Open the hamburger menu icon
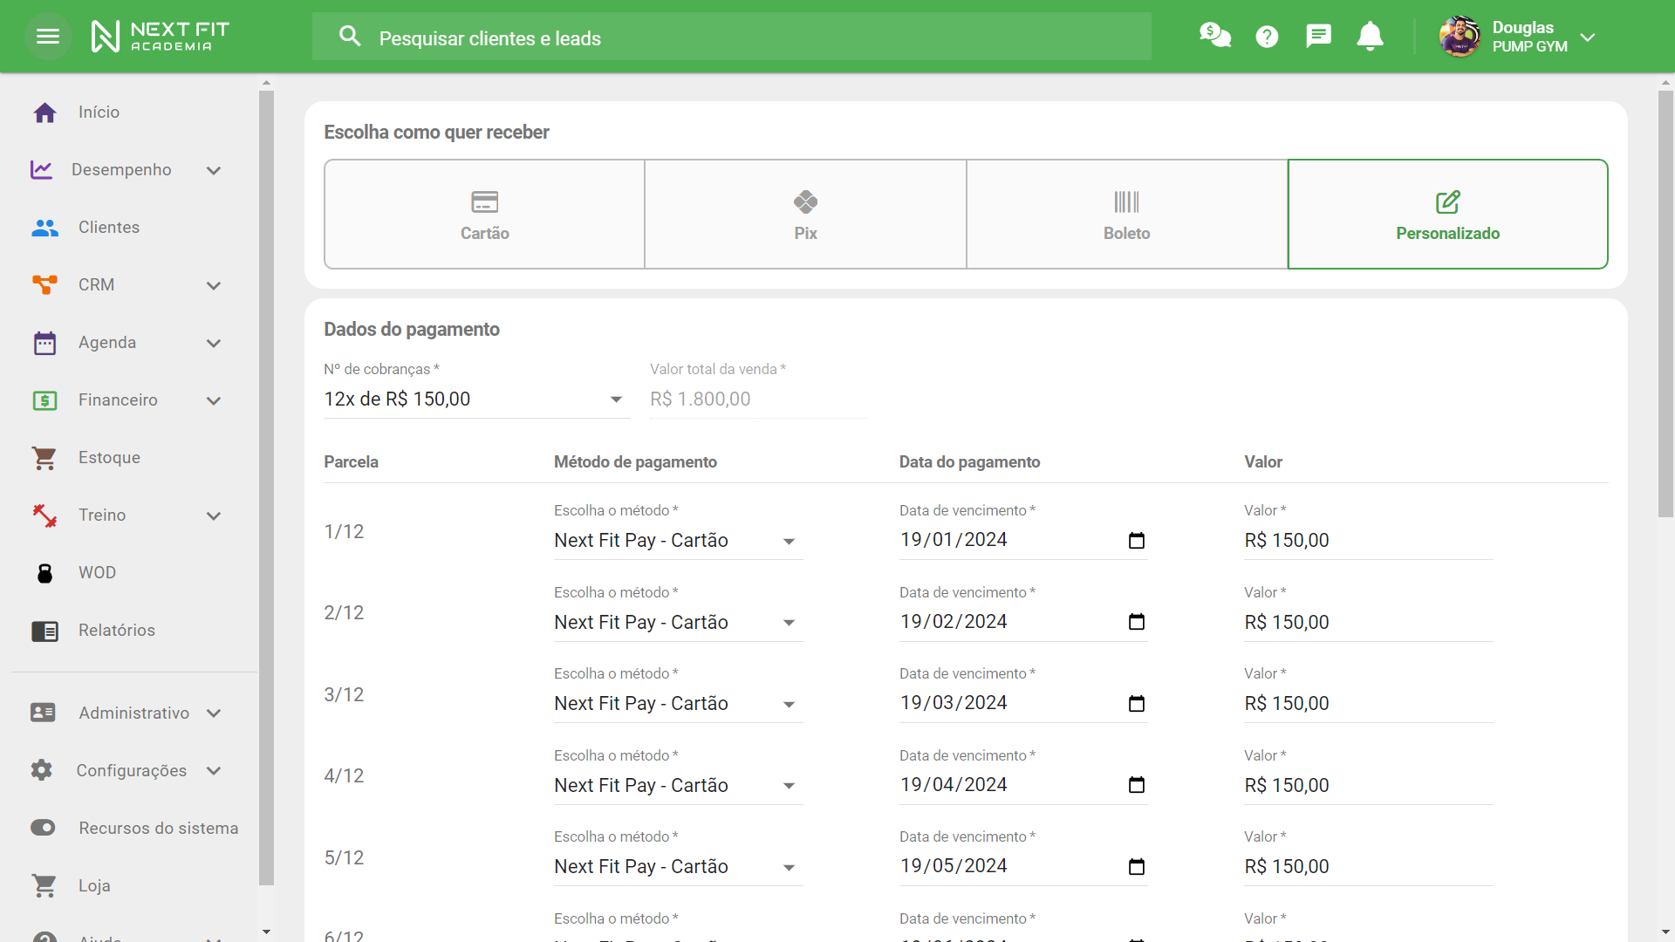 point(48,37)
